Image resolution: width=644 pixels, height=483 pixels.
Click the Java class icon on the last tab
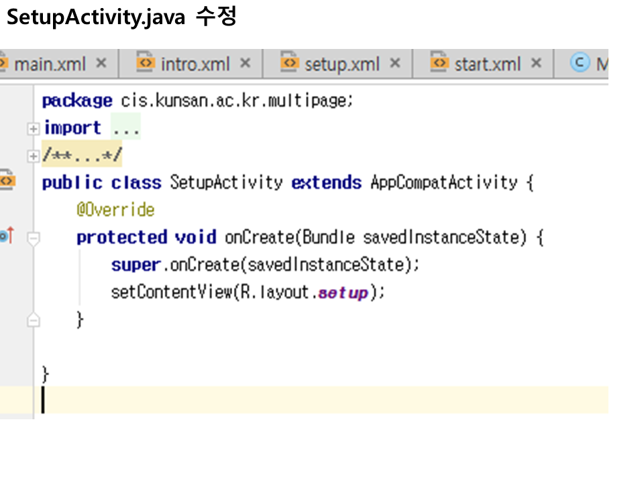580,63
